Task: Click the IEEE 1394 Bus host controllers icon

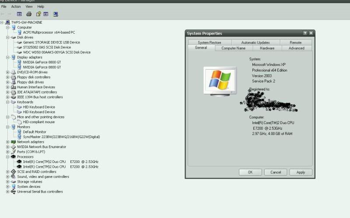Action: (x=14, y=97)
